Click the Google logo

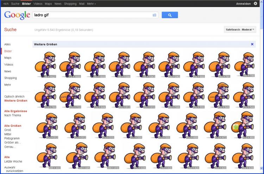(17, 15)
